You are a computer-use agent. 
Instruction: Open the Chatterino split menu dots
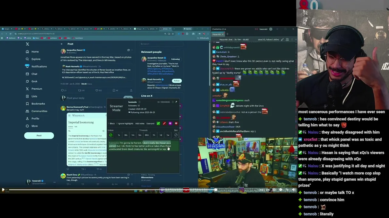coord(292,39)
